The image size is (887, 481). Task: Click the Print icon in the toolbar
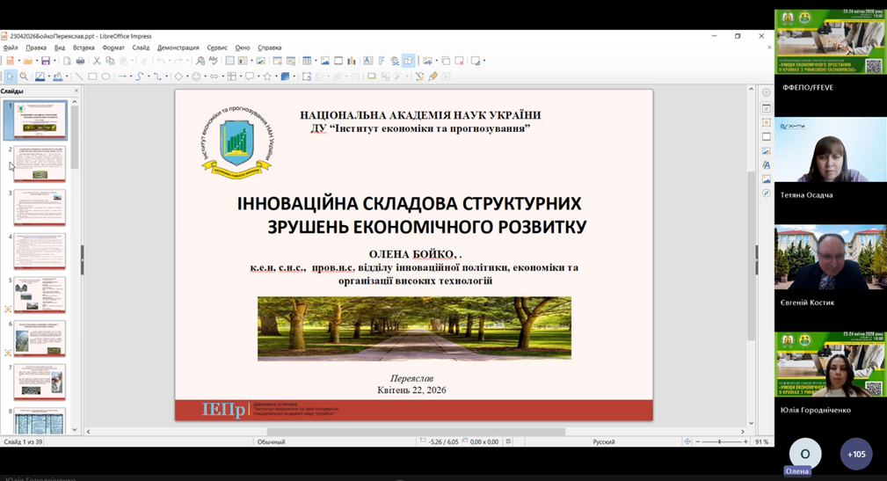click(x=80, y=62)
